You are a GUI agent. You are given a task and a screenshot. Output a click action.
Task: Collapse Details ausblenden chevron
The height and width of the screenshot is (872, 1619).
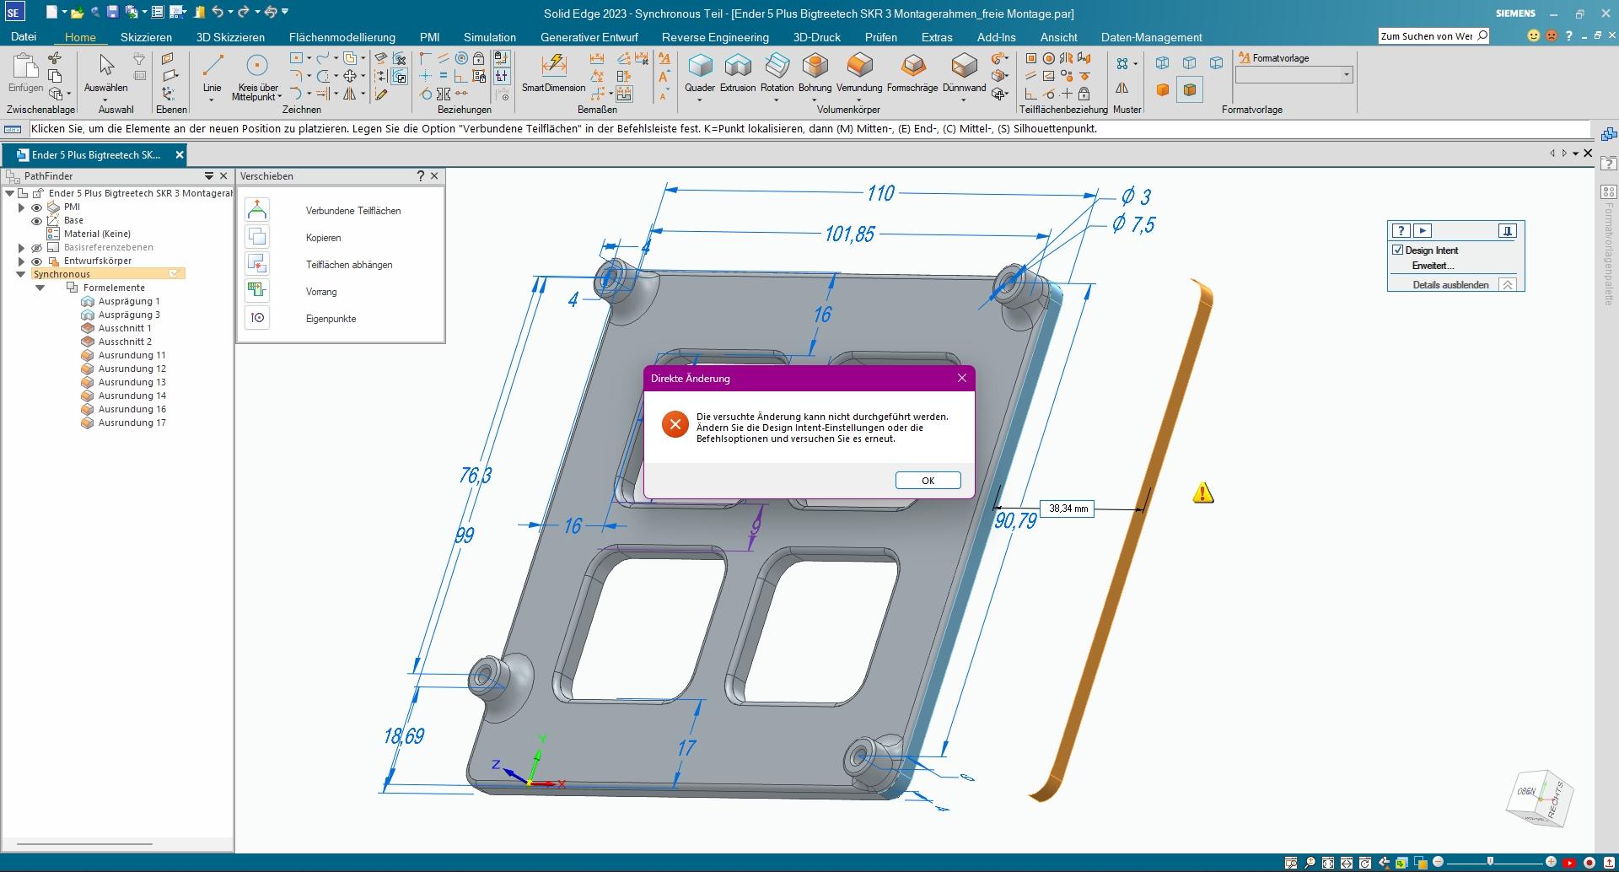point(1508,285)
